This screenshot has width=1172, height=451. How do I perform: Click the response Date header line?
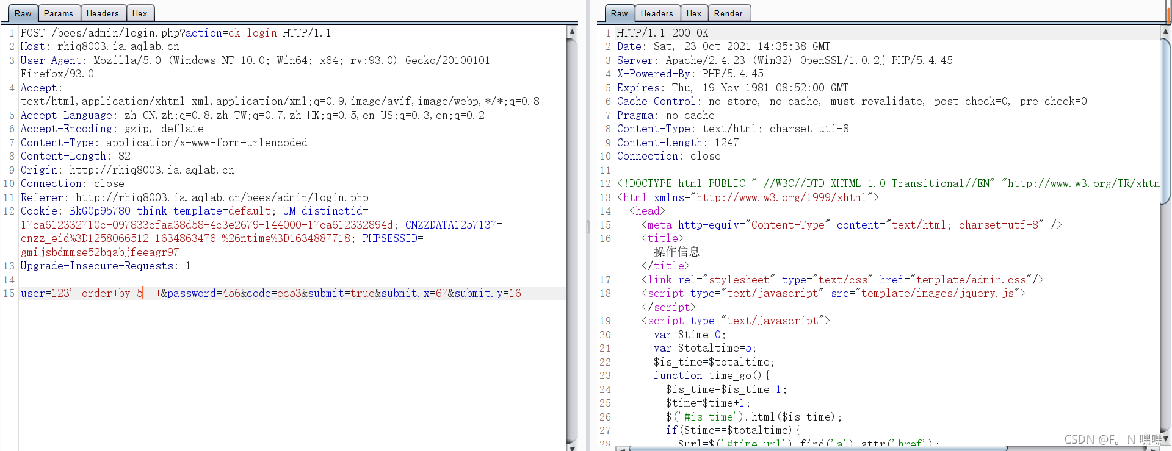(724, 46)
